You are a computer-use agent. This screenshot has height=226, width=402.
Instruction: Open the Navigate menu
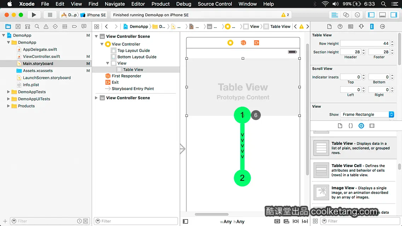[115, 4]
